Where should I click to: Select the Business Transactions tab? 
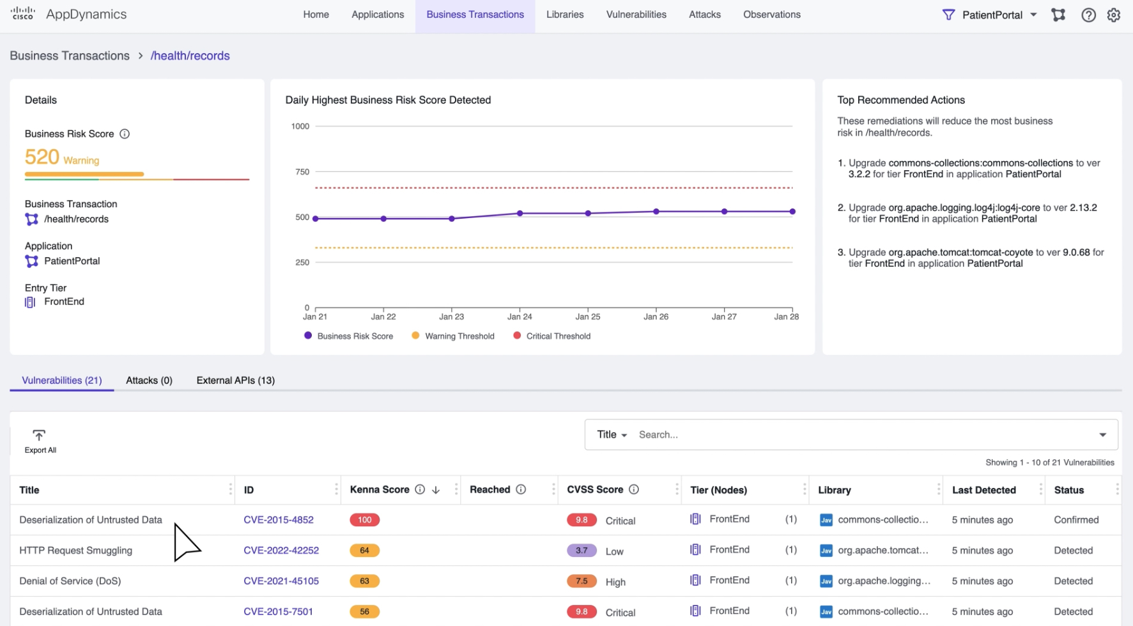(475, 15)
